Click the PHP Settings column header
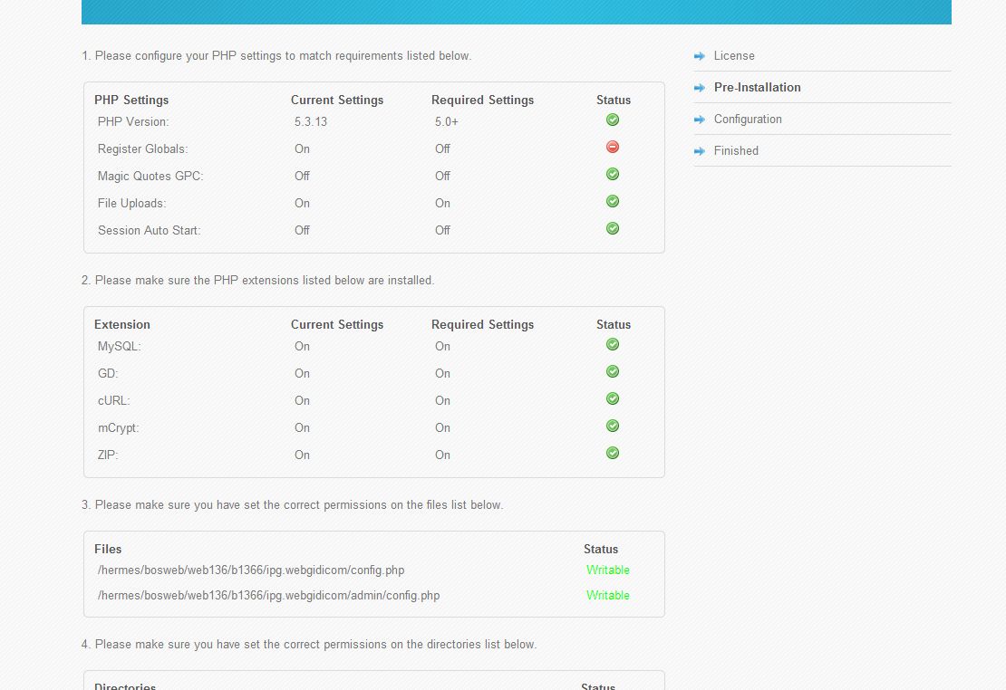This screenshot has height=690, width=1006. click(131, 100)
